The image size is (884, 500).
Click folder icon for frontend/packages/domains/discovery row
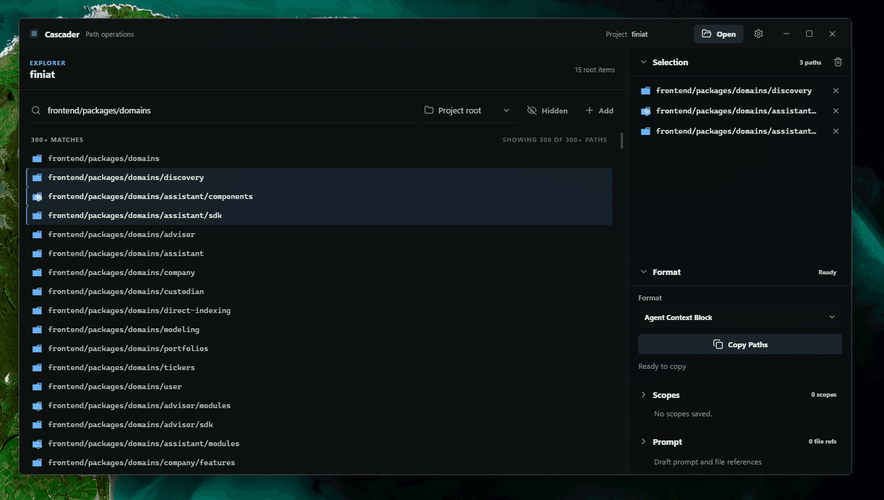pyautogui.click(x=37, y=177)
